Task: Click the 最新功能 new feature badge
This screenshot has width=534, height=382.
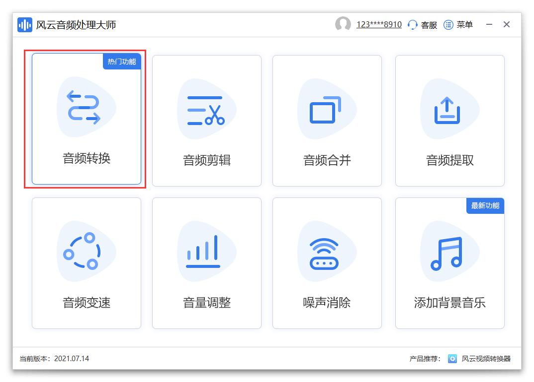Action: coord(485,206)
